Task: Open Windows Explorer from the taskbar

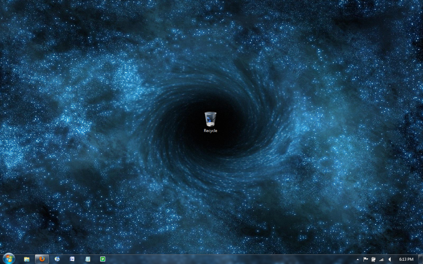Action: (x=26, y=259)
